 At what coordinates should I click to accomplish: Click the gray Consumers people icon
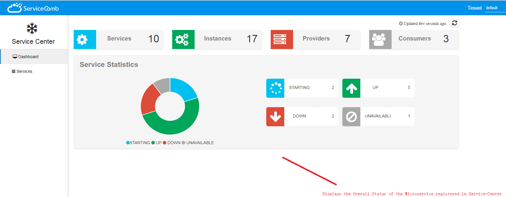[x=380, y=39]
